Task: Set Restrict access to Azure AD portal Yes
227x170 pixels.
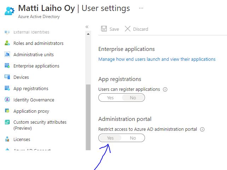Action: pyautogui.click(x=110, y=138)
